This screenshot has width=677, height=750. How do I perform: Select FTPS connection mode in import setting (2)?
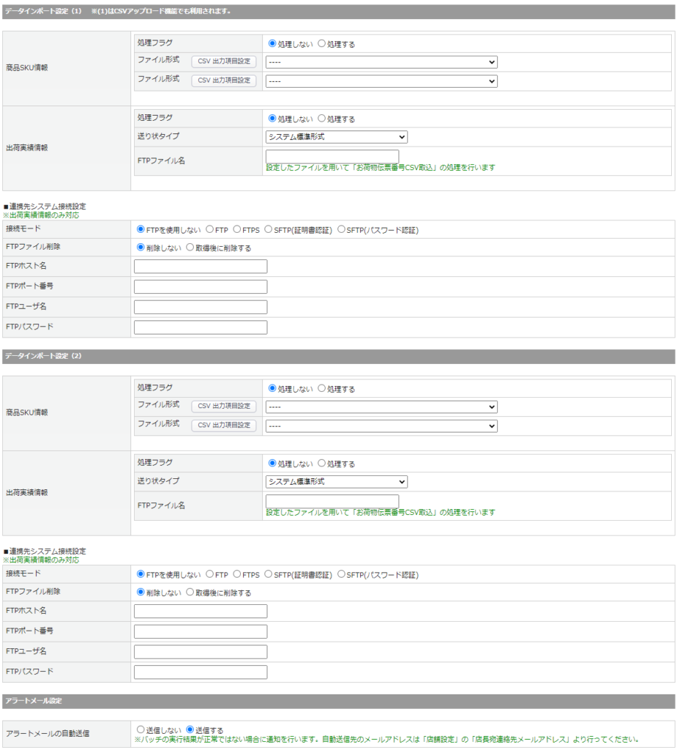236,574
